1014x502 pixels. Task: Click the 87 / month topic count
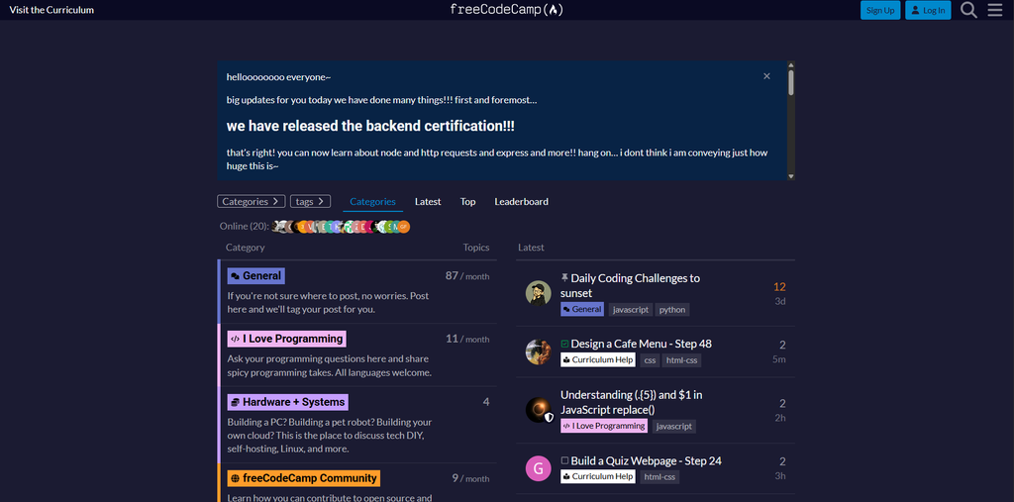point(467,276)
